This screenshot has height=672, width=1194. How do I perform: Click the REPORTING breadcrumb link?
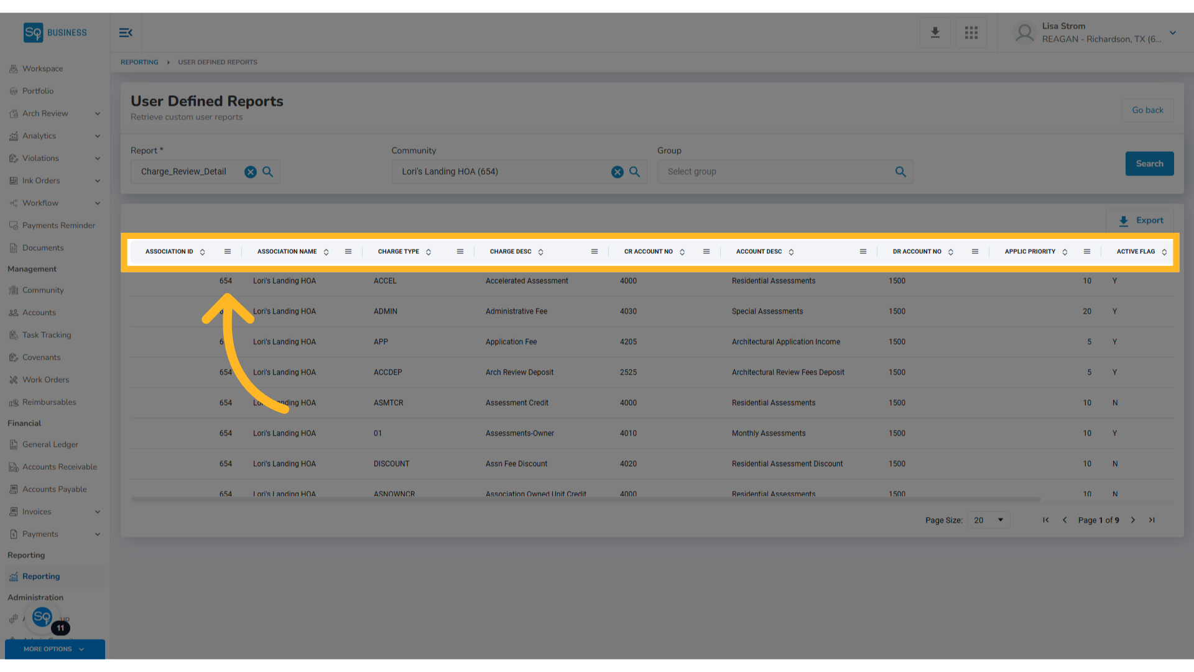tap(139, 62)
